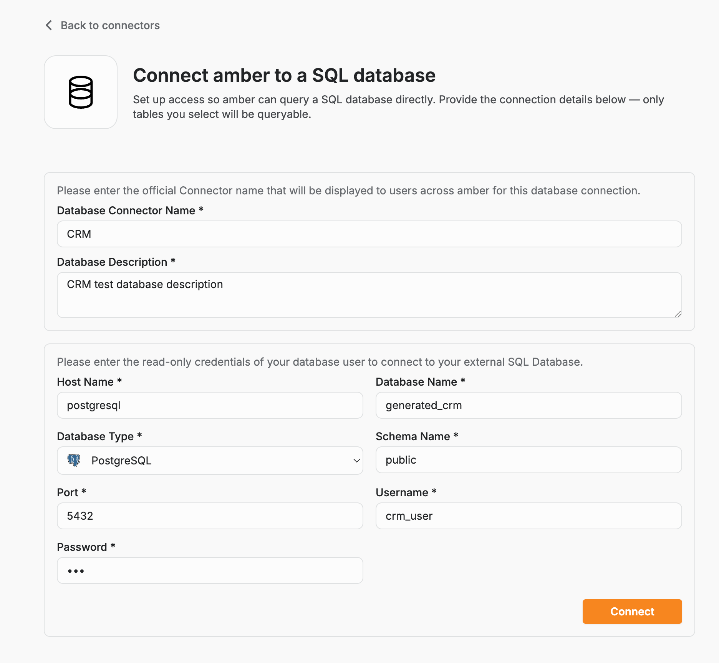
Task: Open the PostgreSQL database type selector
Action: pyautogui.click(x=210, y=461)
